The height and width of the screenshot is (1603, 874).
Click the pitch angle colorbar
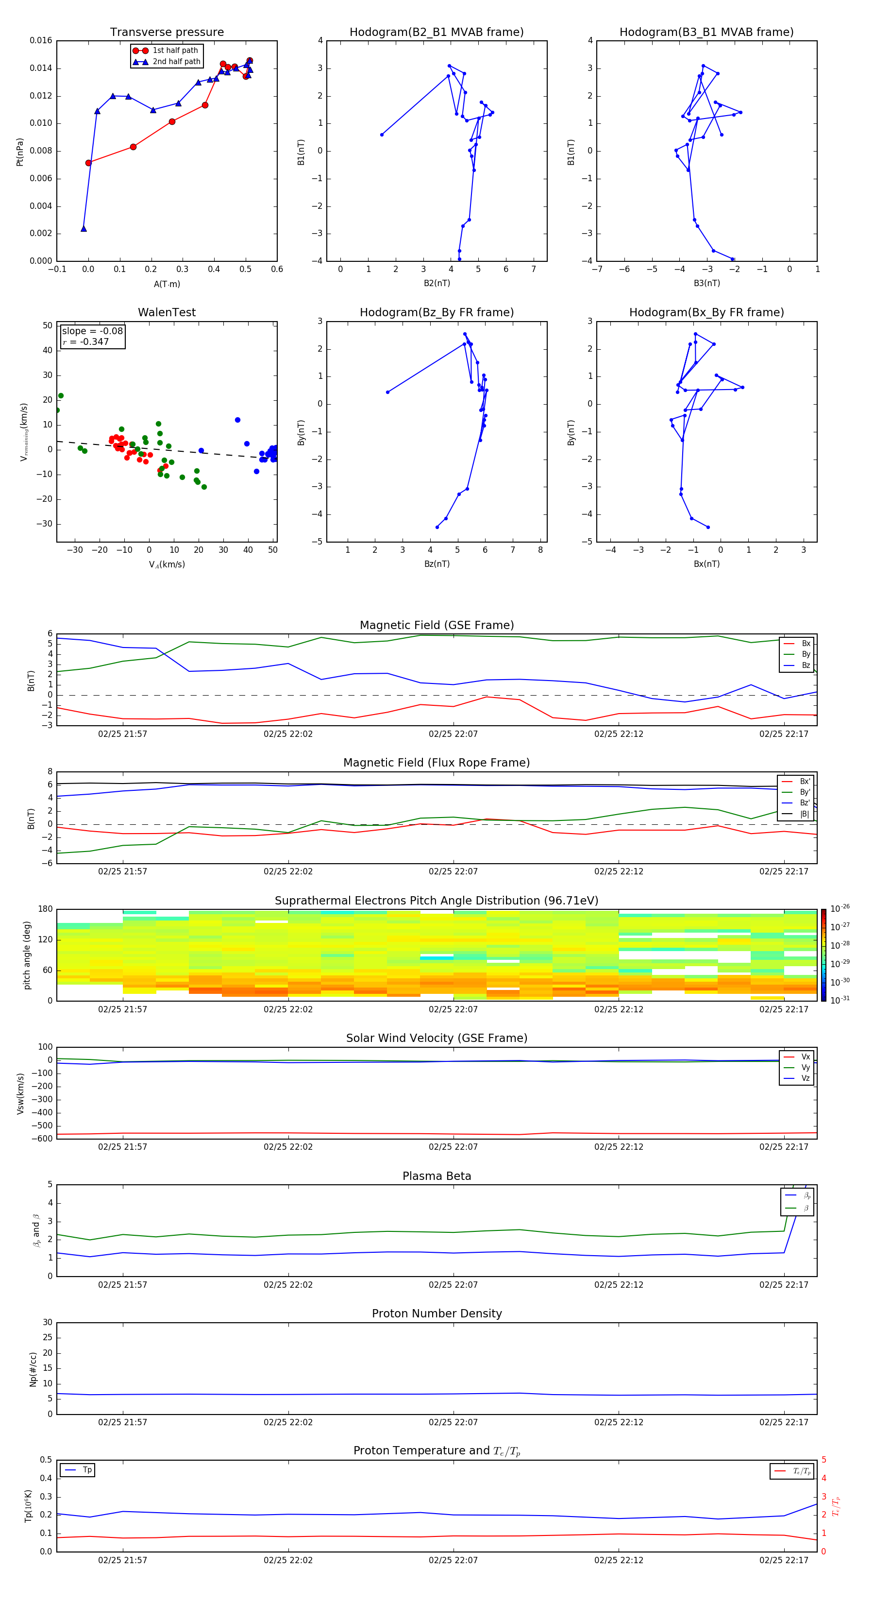tap(824, 955)
